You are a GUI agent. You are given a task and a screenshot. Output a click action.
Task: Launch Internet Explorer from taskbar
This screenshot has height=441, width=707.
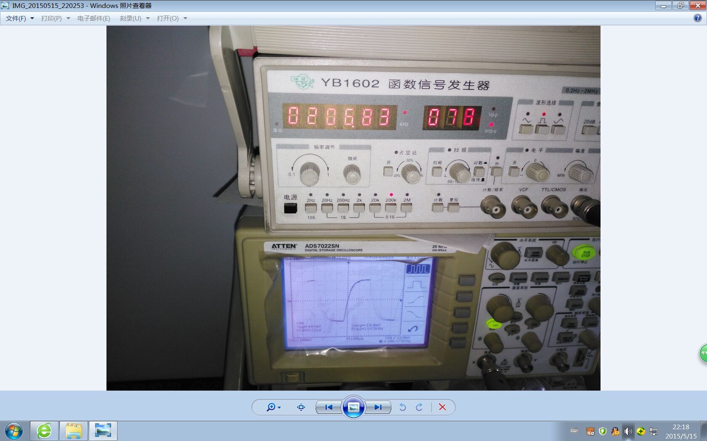(x=44, y=431)
